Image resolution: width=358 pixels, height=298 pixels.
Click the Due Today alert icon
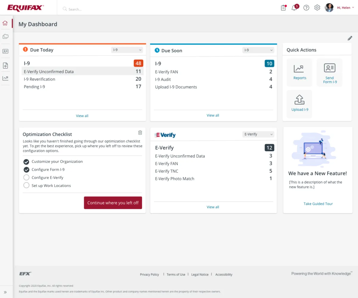pyautogui.click(x=25, y=50)
